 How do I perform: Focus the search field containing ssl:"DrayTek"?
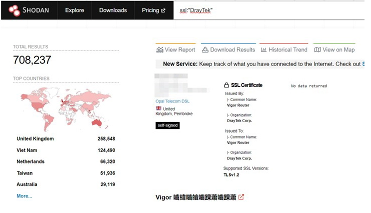pyautogui.click(x=269, y=10)
